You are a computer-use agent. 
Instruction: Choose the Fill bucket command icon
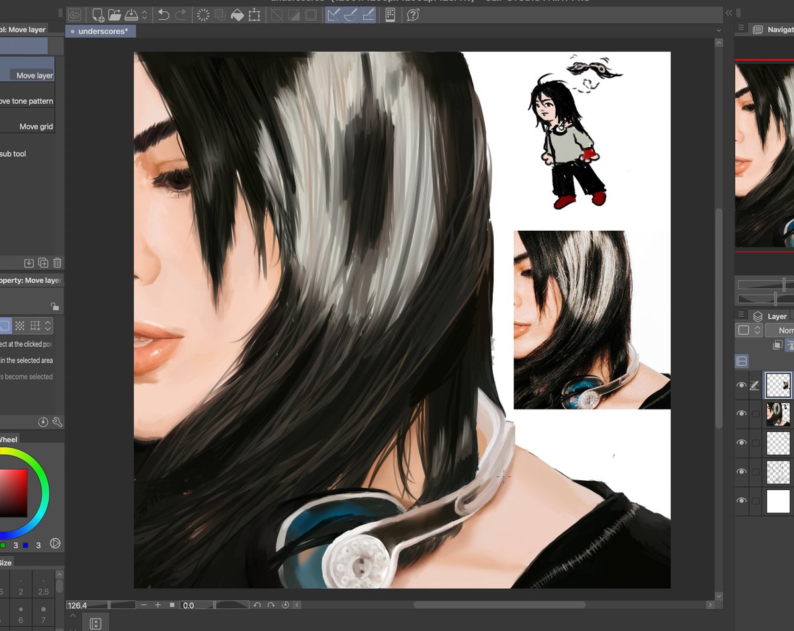238,15
